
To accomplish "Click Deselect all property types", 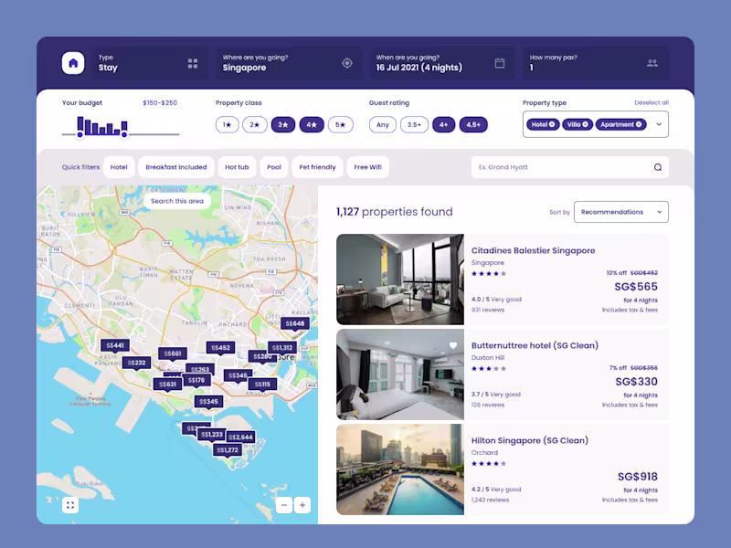I will pos(652,102).
